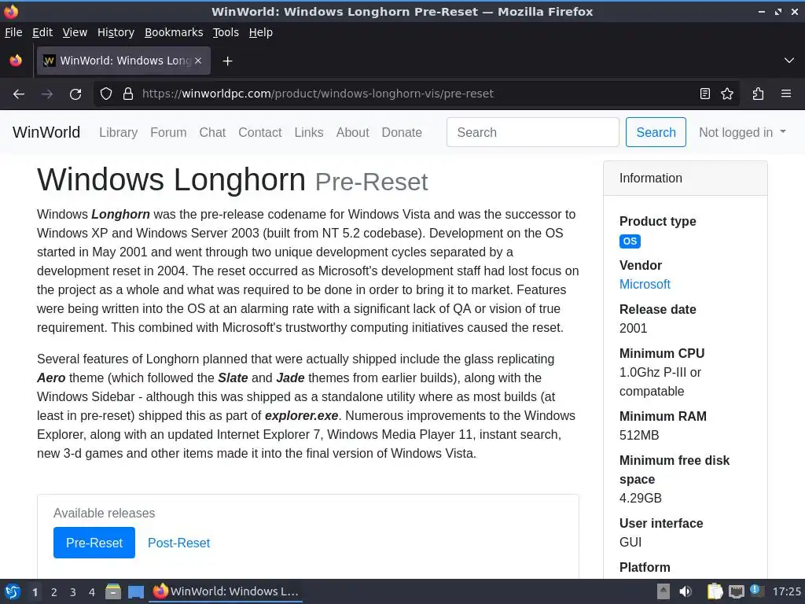Open the History menu
The width and height of the screenshot is (805, 604).
click(x=116, y=32)
